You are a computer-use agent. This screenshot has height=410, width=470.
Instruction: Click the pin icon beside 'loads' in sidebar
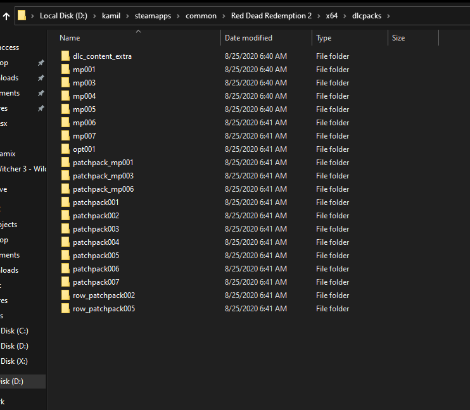click(41, 78)
